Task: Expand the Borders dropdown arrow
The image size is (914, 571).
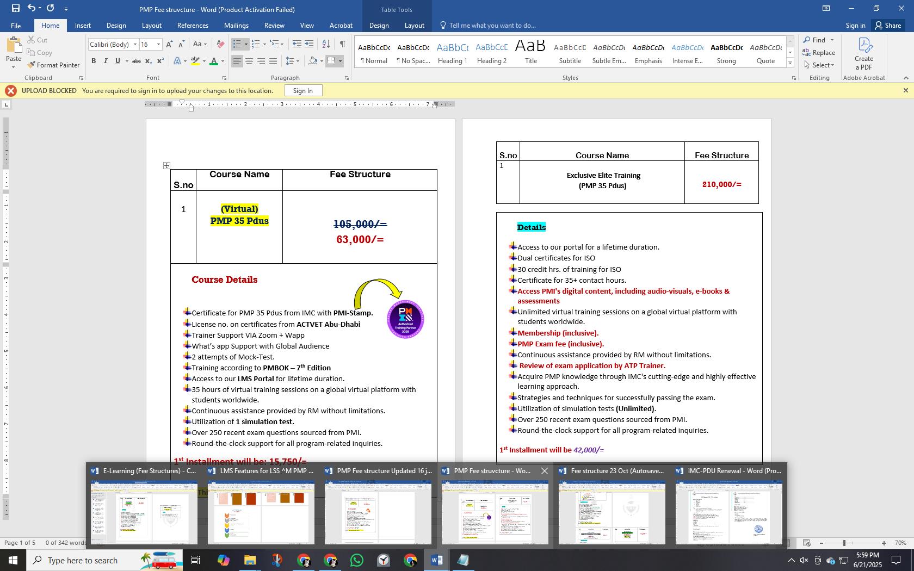Action: tap(340, 61)
